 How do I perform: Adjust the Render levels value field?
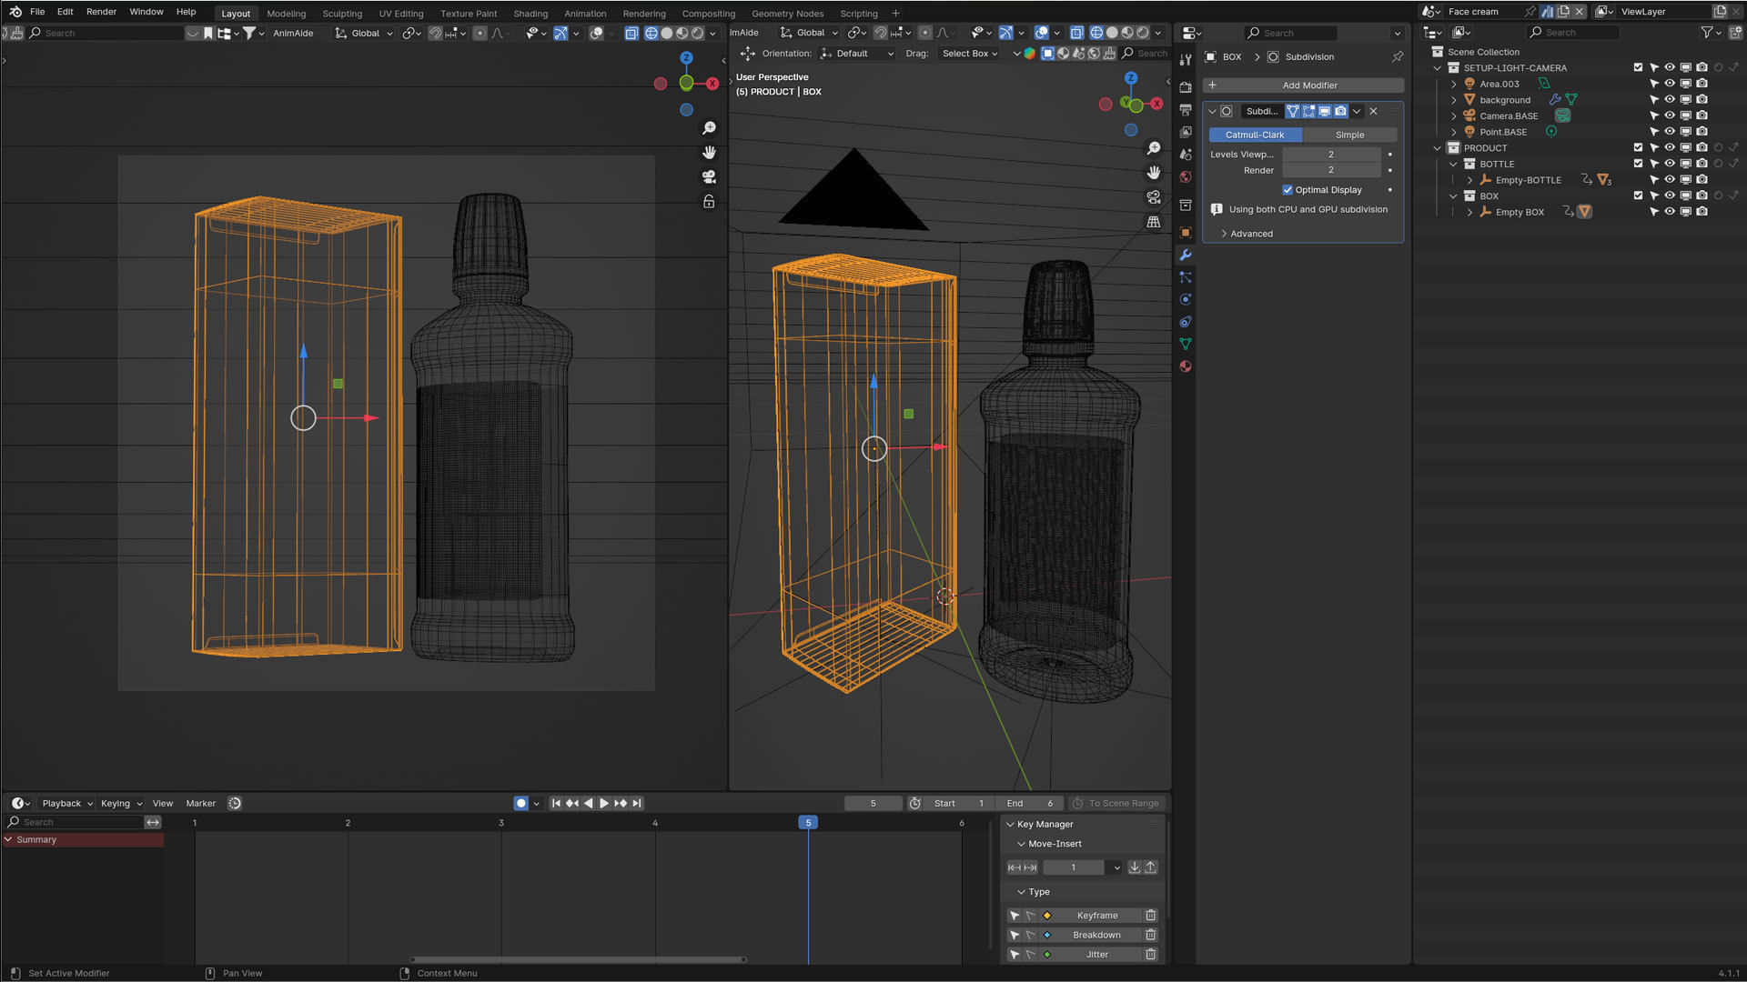(1331, 170)
